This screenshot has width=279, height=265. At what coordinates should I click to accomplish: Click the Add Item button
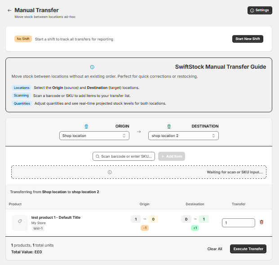[172, 156]
